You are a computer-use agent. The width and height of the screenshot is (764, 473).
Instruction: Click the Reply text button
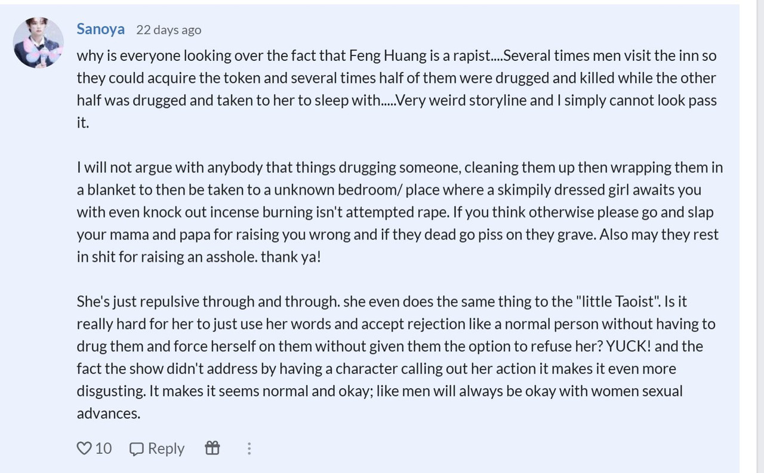click(x=166, y=449)
